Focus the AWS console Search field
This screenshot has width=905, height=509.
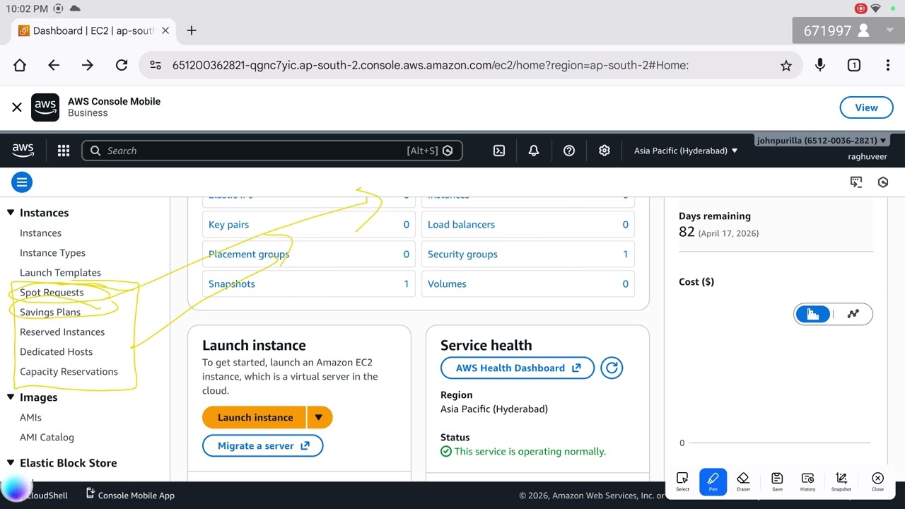(x=272, y=151)
